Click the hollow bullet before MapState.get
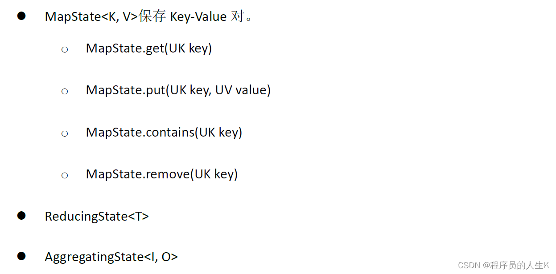Screen dimensions: 556x274 click(65, 50)
